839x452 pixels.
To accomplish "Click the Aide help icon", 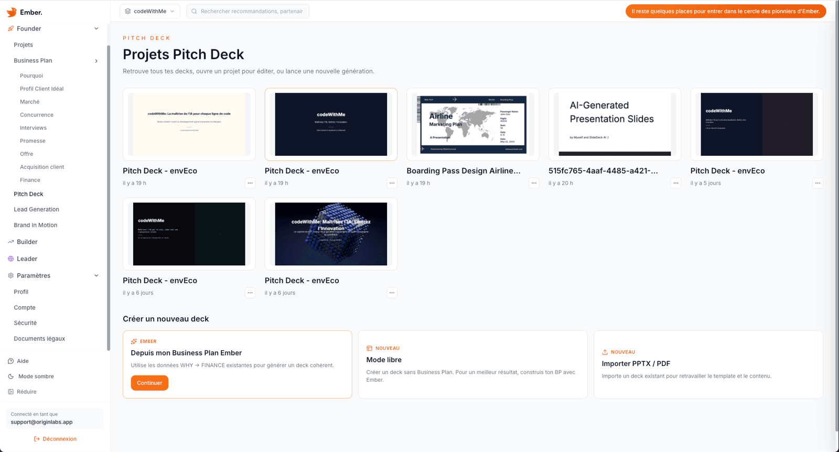I will [x=10, y=361].
